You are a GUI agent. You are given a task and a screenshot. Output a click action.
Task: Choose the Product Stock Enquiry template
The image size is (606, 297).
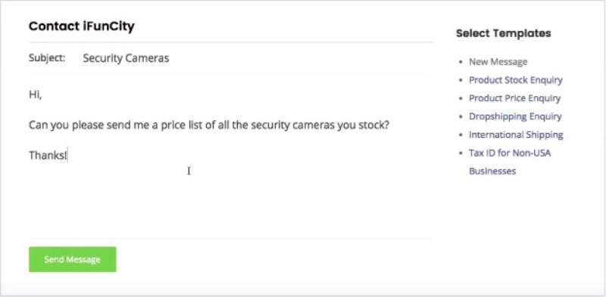(x=516, y=80)
